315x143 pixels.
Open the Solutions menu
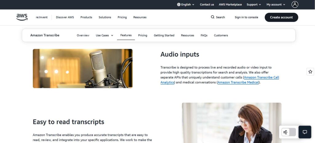(x=105, y=17)
